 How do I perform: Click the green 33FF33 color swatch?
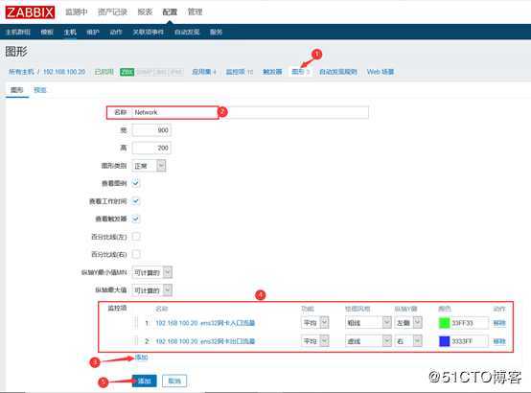444,323
